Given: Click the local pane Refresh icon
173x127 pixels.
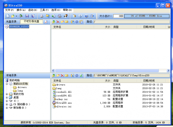Looking at the screenshot, I should click(81, 75).
